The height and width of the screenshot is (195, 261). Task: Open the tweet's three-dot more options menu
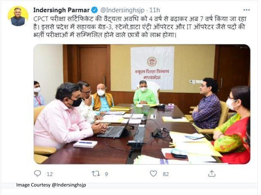(x=246, y=10)
